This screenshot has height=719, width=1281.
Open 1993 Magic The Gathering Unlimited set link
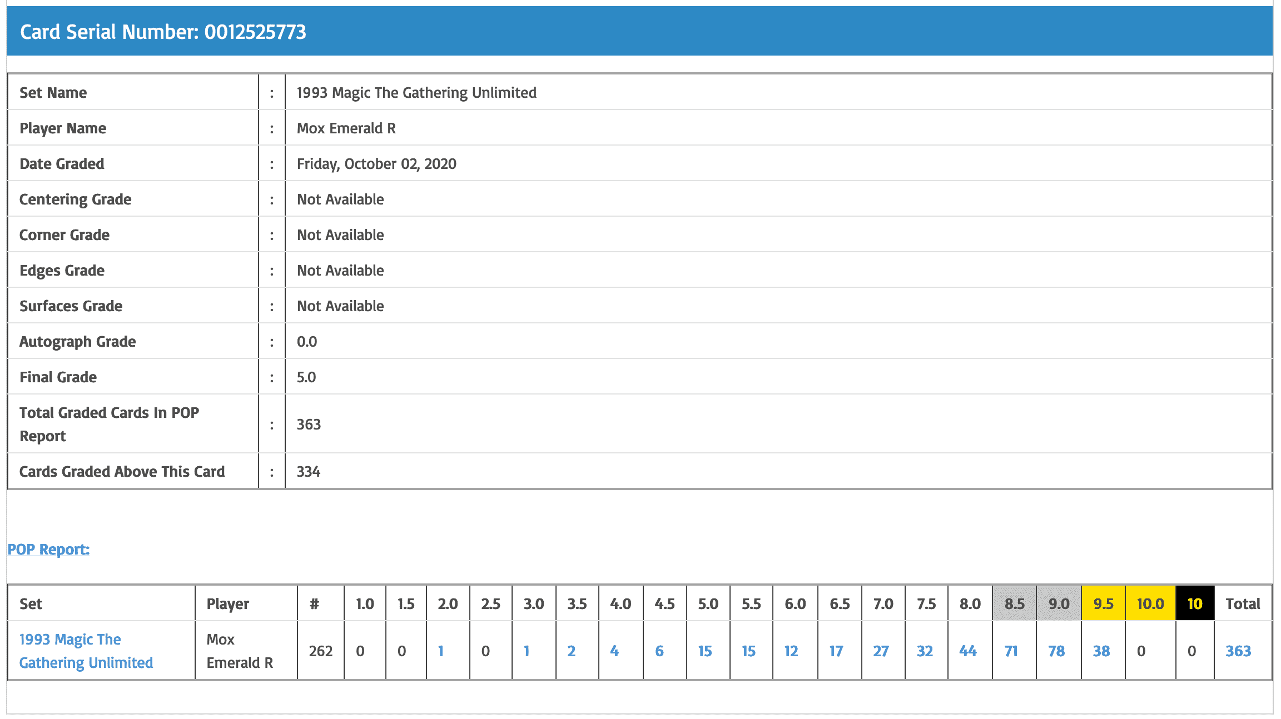click(x=86, y=651)
